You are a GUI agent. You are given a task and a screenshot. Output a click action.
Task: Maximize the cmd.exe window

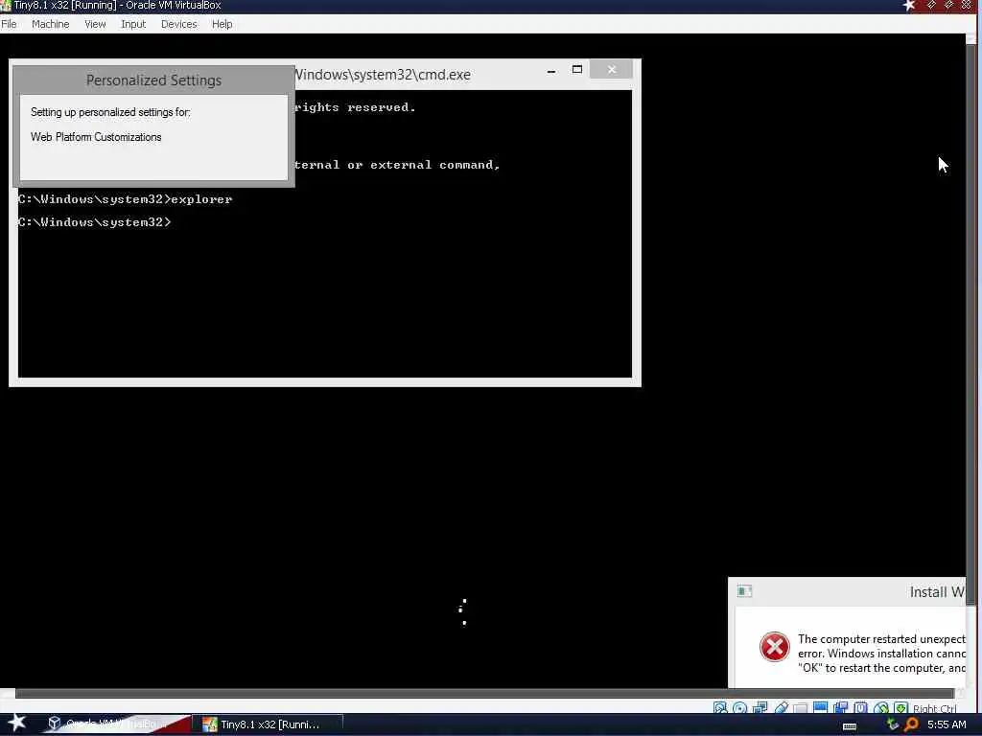point(576,69)
